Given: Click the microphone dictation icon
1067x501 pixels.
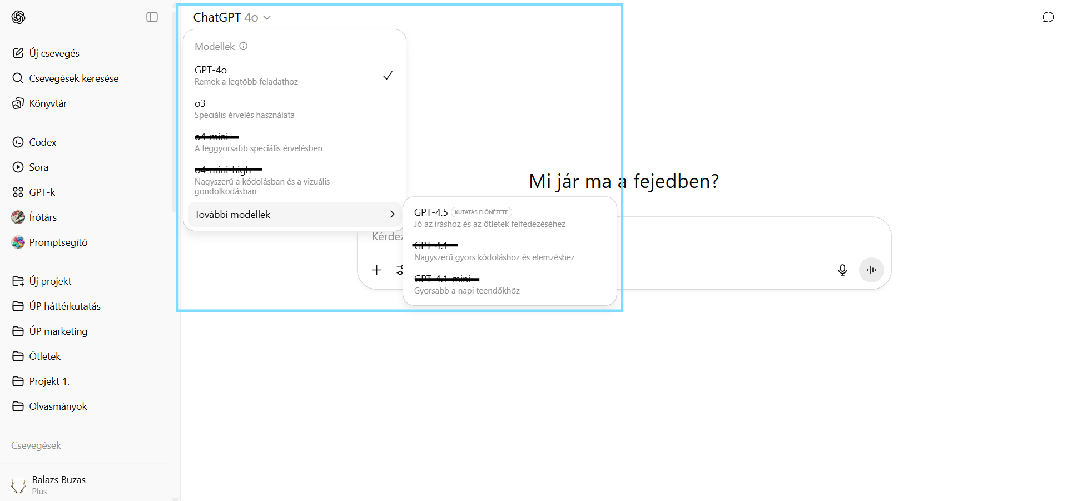Looking at the screenshot, I should click(842, 270).
